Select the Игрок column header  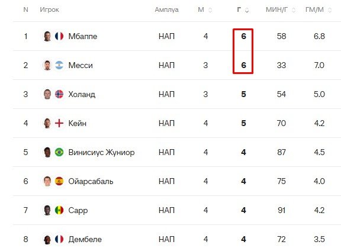click(x=49, y=10)
